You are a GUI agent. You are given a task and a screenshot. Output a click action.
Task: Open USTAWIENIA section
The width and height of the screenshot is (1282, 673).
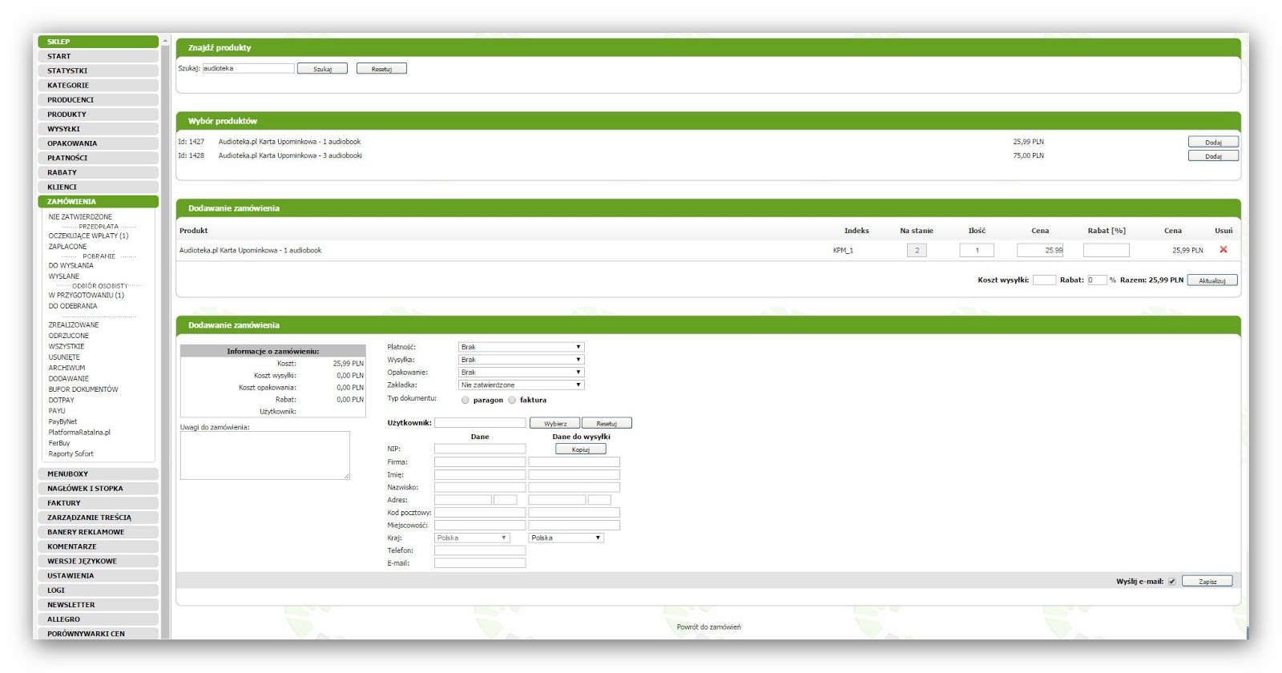click(98, 575)
